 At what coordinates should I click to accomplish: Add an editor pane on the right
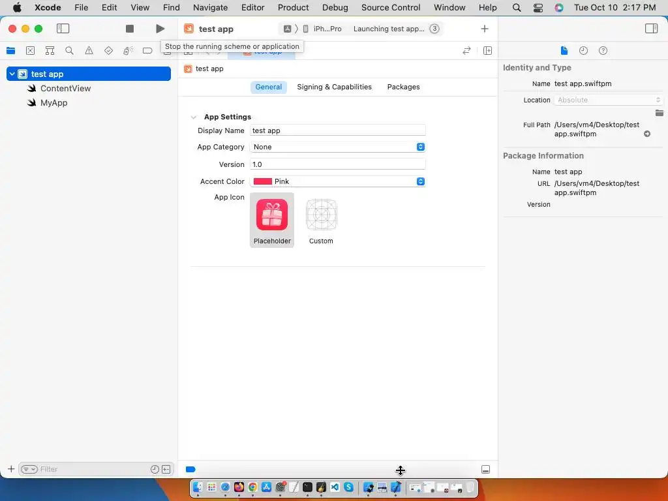pos(488,51)
